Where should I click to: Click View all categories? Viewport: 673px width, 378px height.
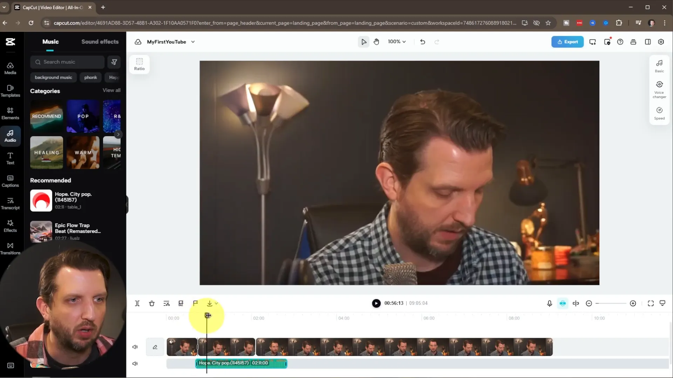point(111,90)
